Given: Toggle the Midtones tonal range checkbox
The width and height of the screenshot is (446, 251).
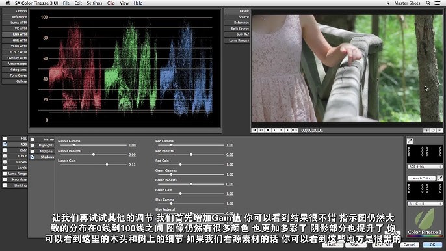Looking at the screenshot, I should point(32,151).
